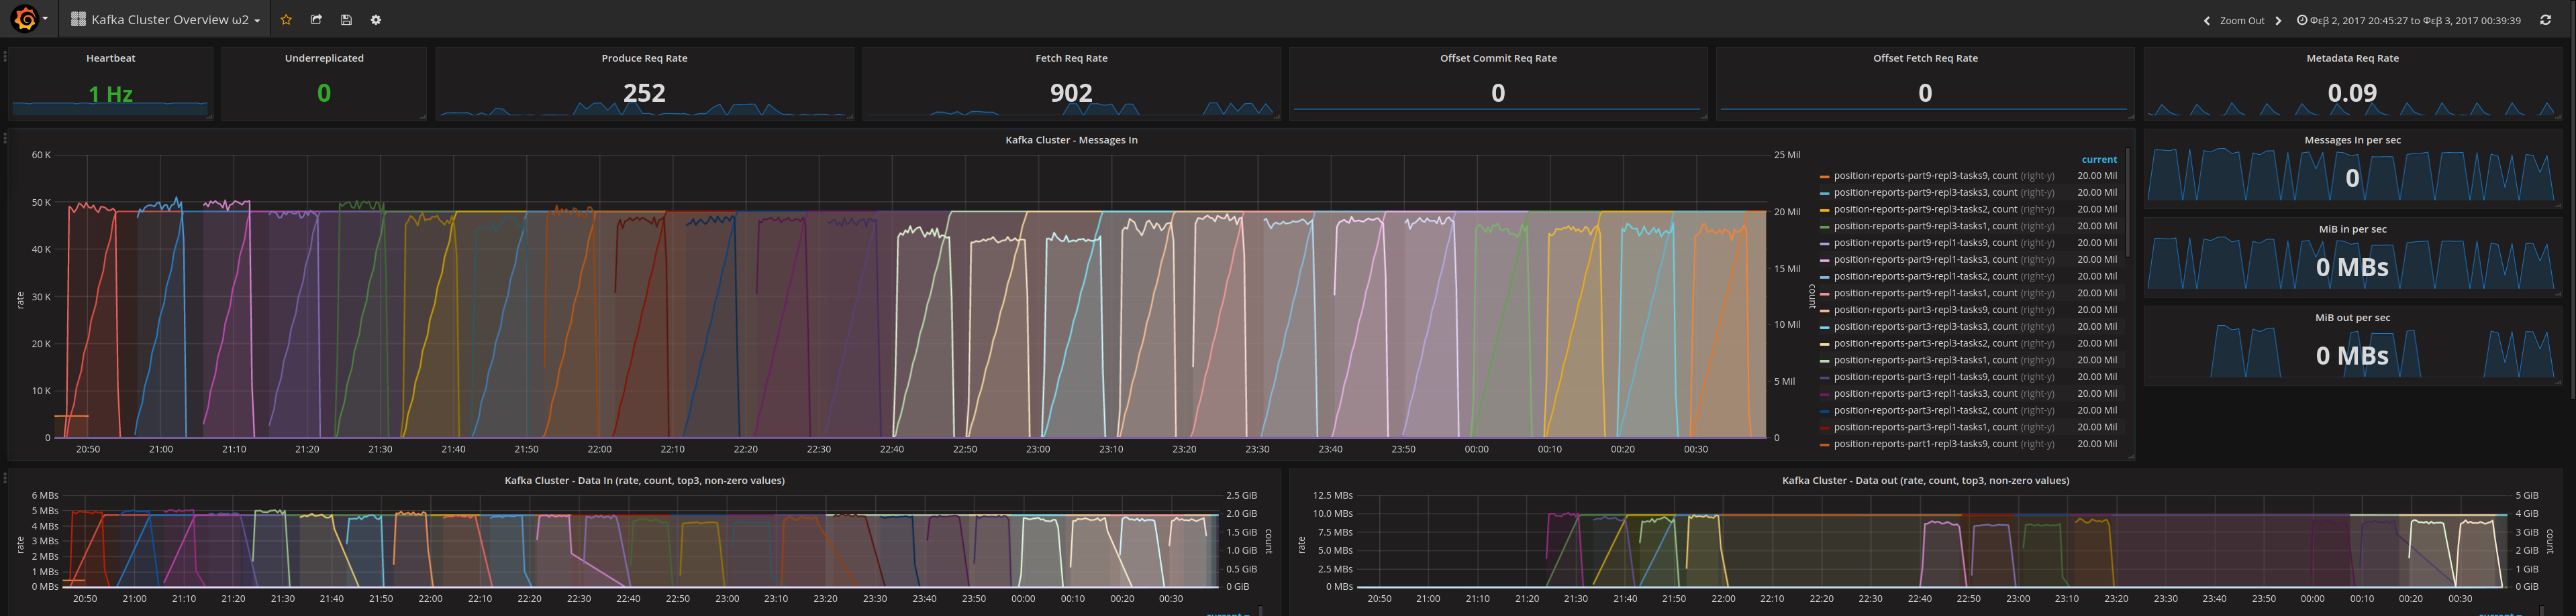Open the Heartbeat panel title menu

[111, 58]
